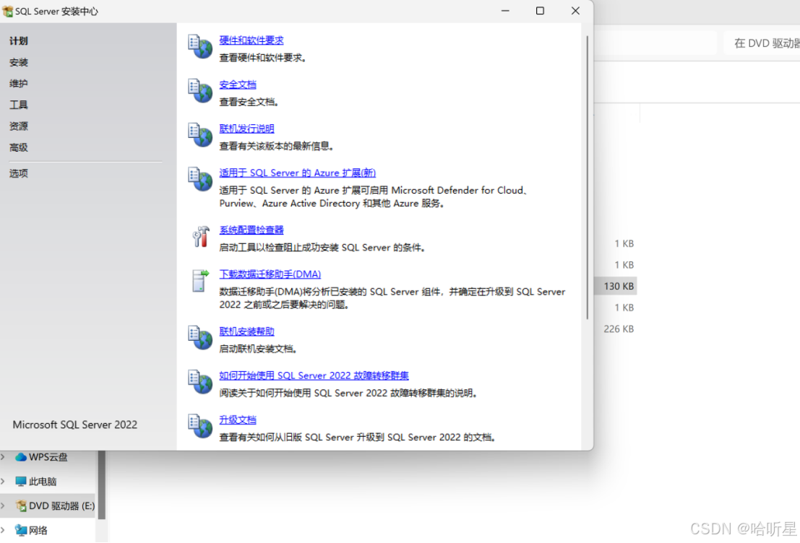Image resolution: width=800 pixels, height=543 pixels.
Task: Click the SQL Server 安装中心 title bar icon
Action: tap(8, 12)
